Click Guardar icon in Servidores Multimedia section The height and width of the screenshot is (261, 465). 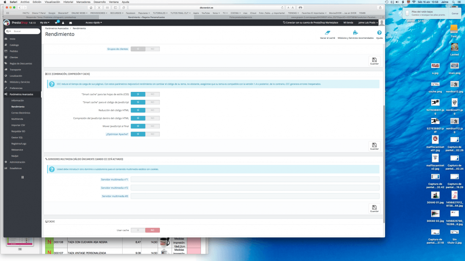pyautogui.click(x=374, y=209)
